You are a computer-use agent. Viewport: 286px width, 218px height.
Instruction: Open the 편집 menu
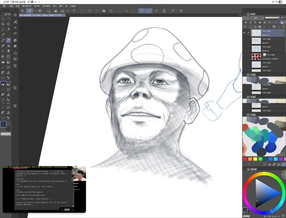tap(17, 6)
